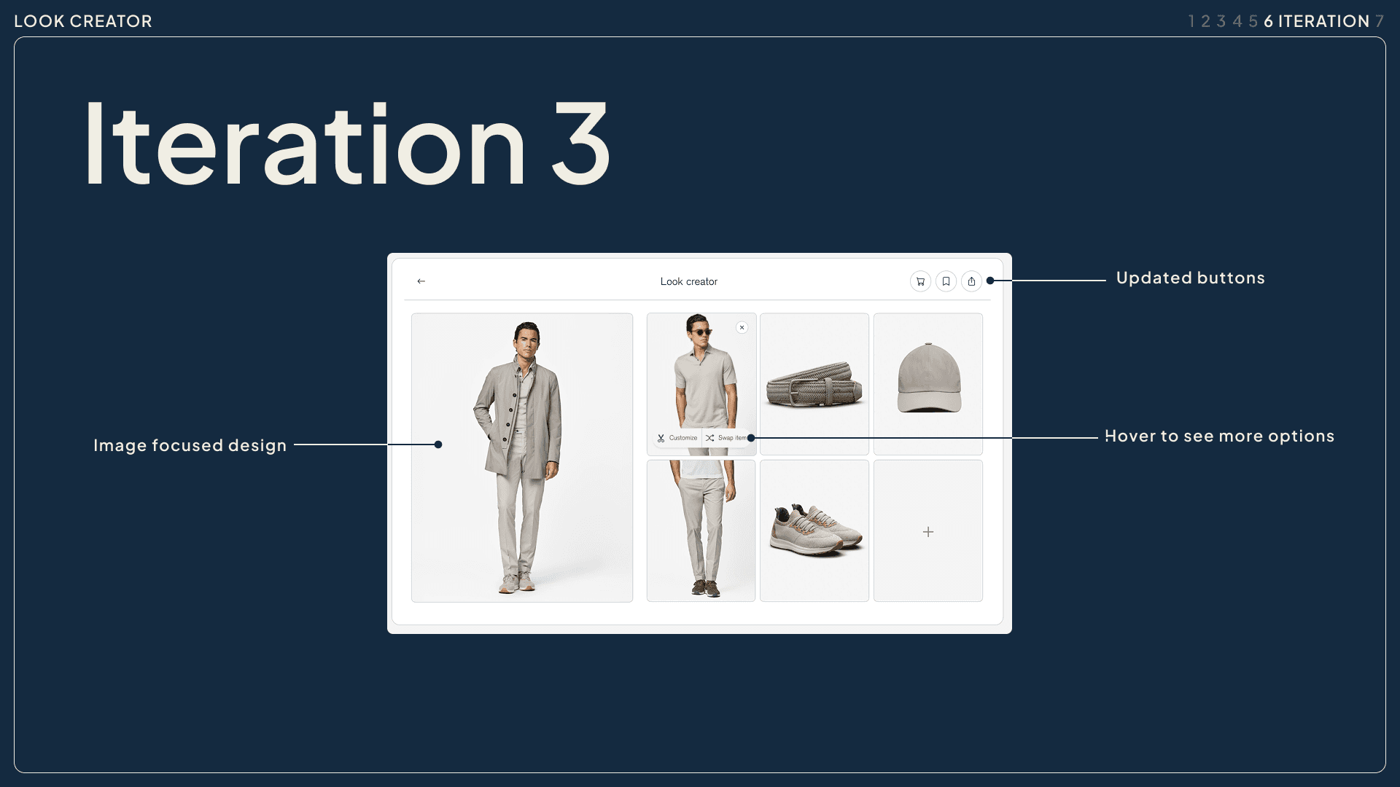Viewport: 1400px width, 787px height.
Task: Click the LOOK CREATOR header label
Action: click(x=83, y=21)
